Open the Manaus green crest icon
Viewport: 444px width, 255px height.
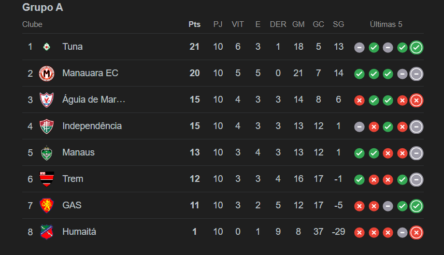[x=47, y=153]
